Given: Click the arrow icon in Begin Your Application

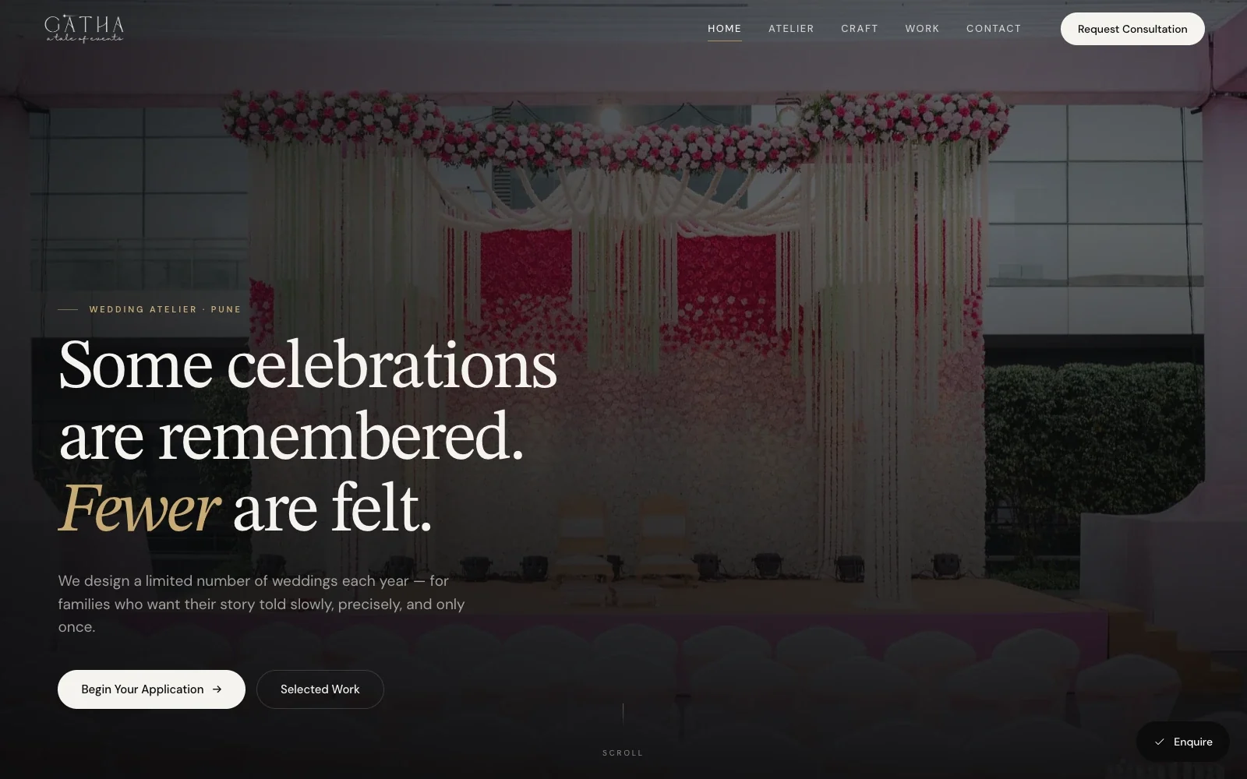Looking at the screenshot, I should point(217,689).
